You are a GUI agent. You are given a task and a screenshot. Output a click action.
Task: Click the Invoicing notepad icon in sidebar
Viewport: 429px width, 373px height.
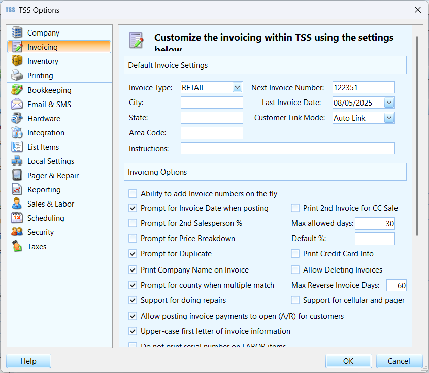(x=17, y=47)
